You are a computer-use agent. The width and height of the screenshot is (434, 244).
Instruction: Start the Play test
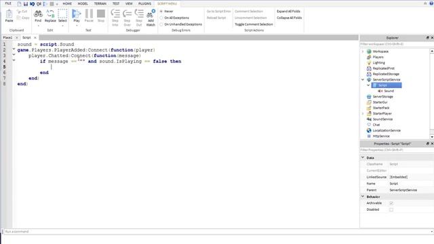coord(77,16)
